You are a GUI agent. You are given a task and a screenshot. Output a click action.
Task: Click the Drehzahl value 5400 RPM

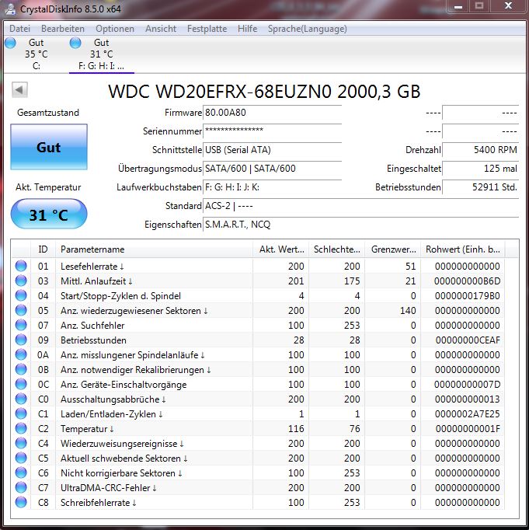pos(480,150)
